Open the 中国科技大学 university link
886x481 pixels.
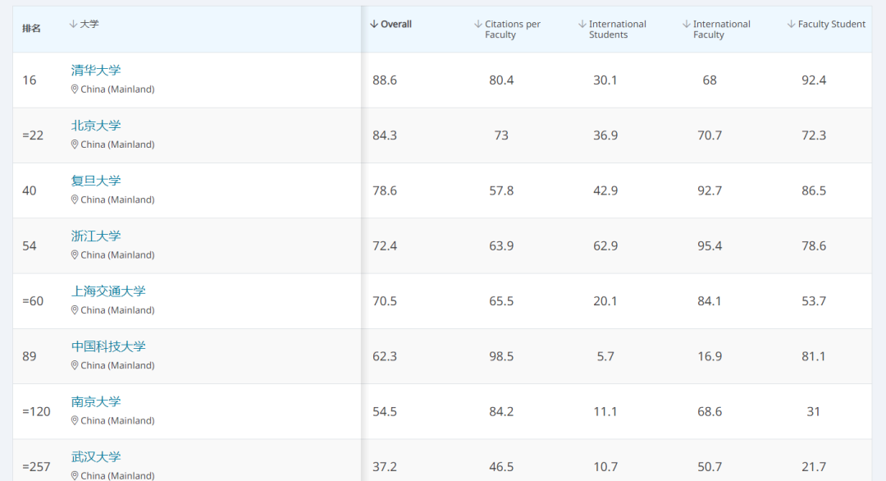108,346
